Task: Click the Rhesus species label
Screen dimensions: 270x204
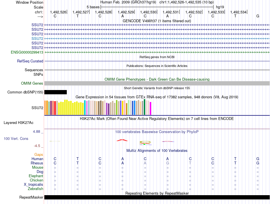Action: pos(37,163)
